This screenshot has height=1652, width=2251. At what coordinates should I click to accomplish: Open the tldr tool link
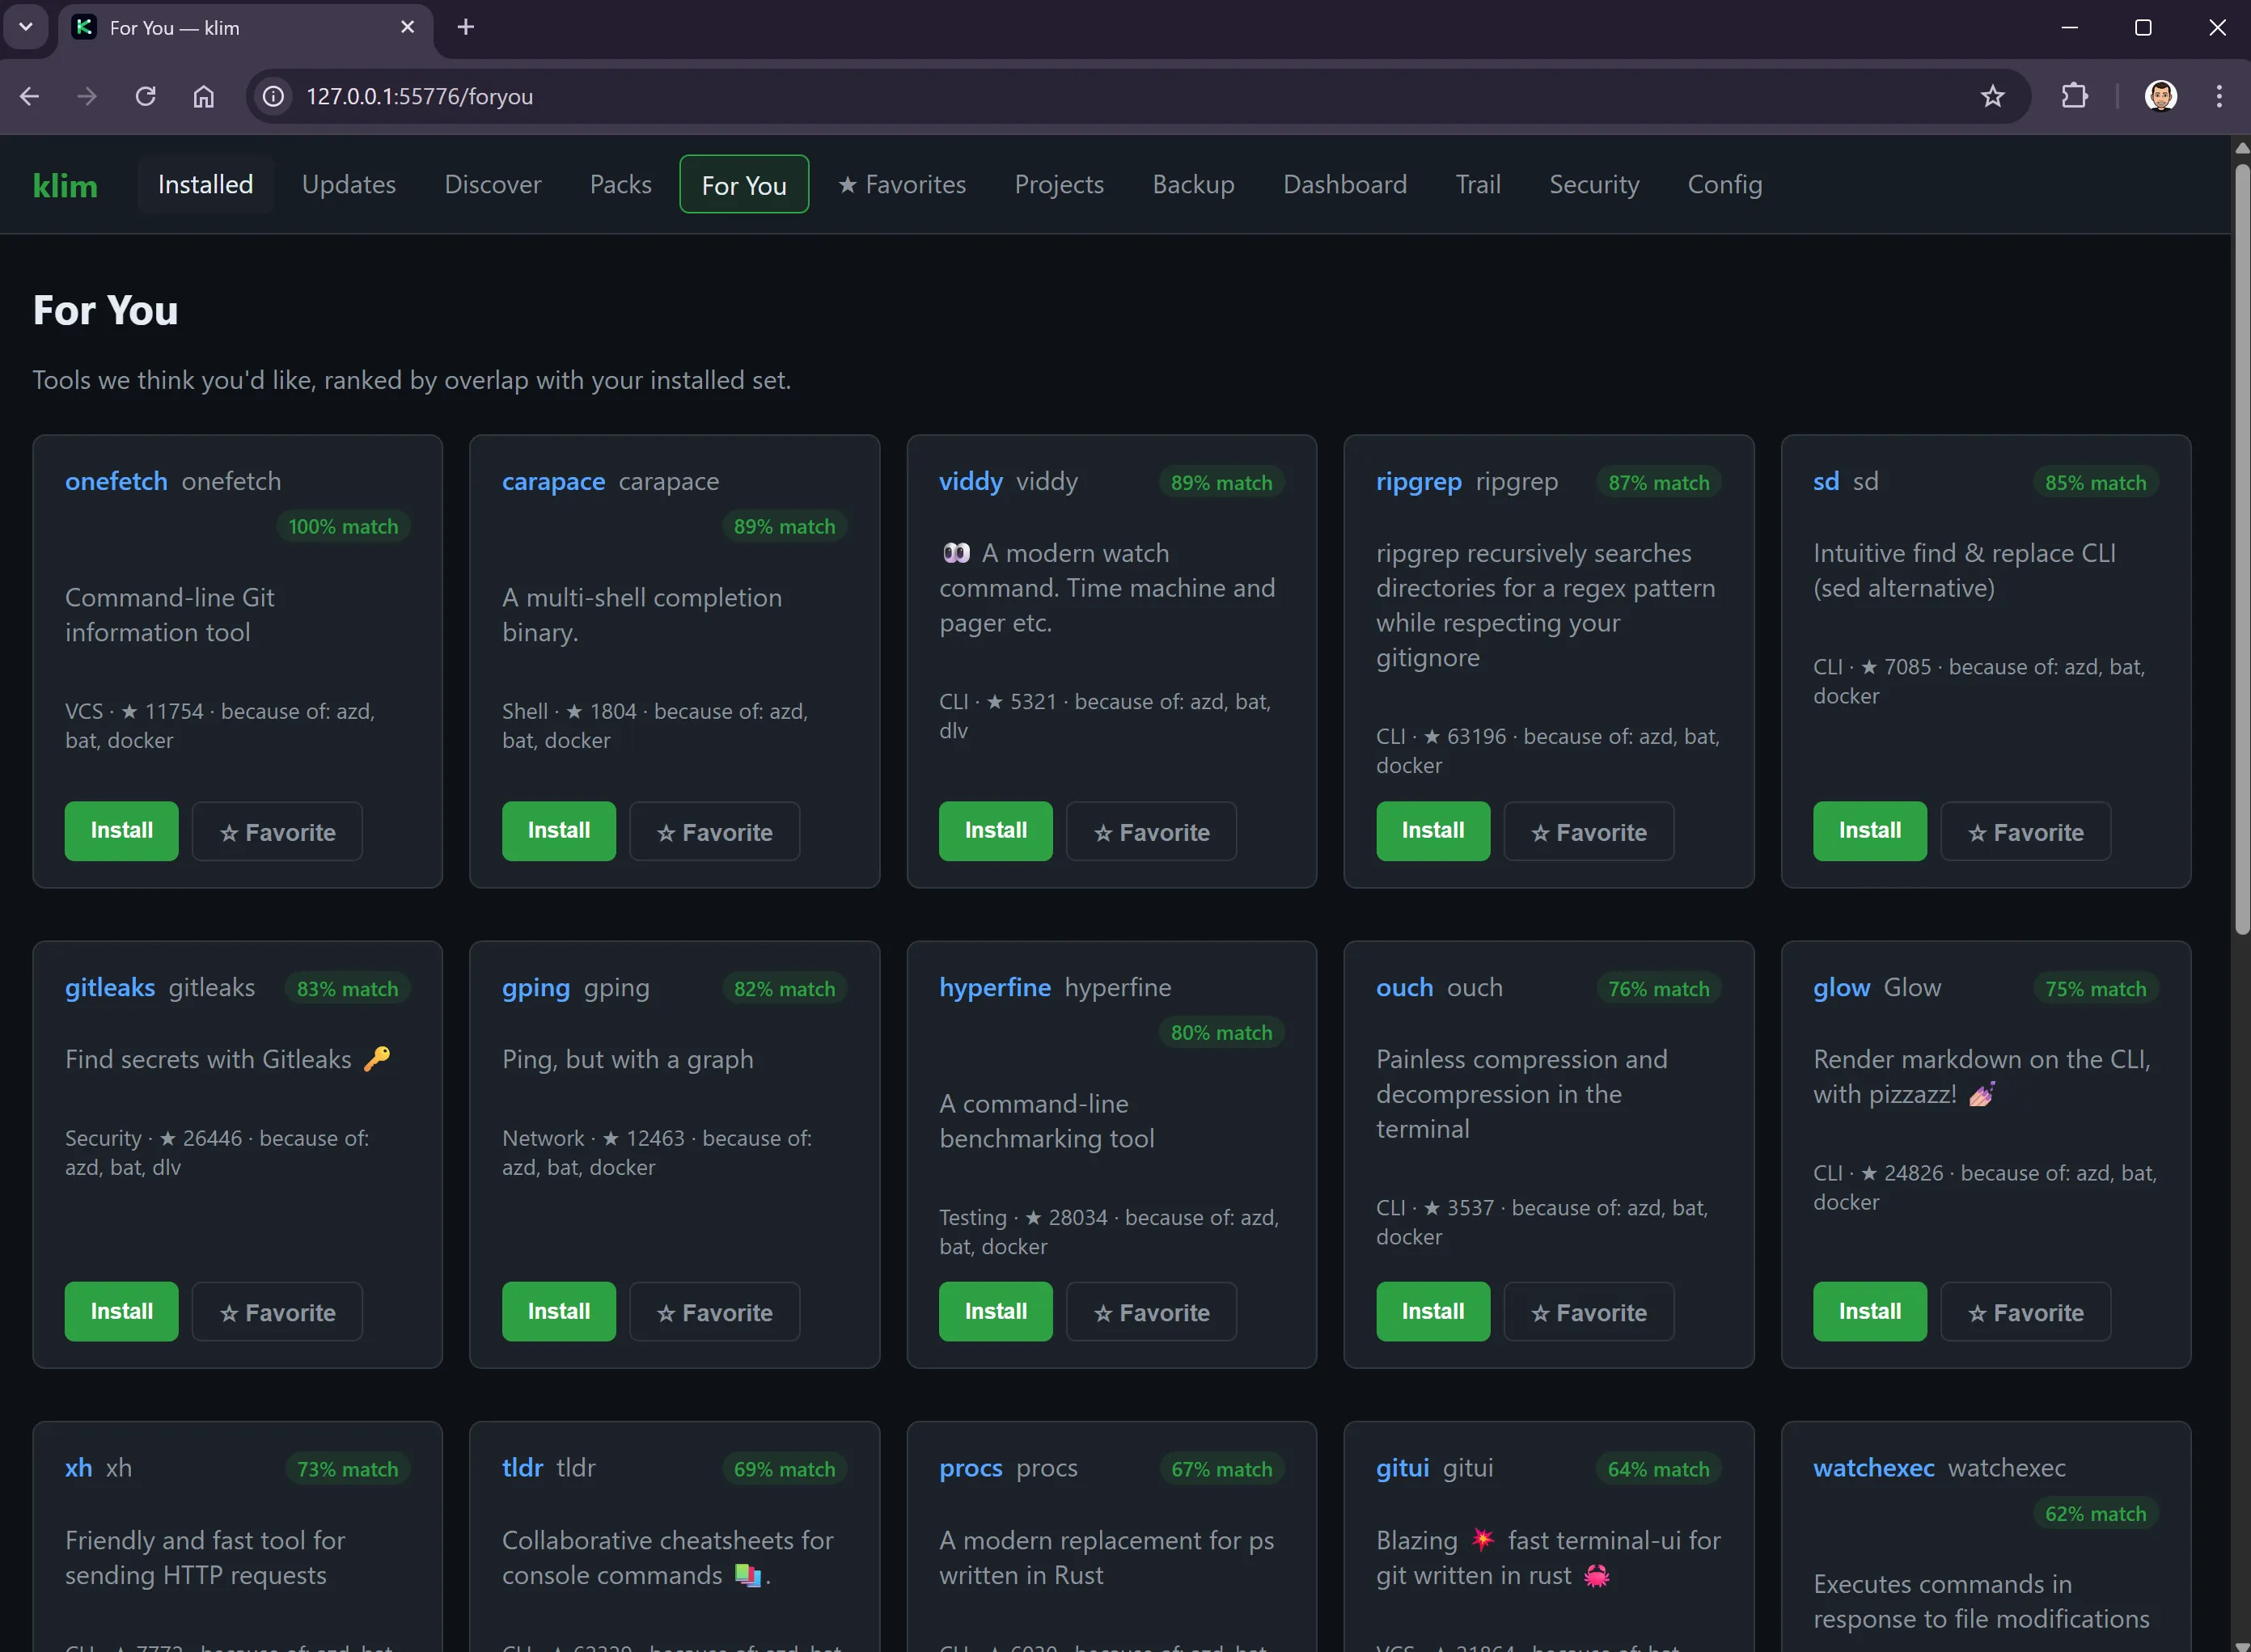click(x=522, y=1467)
